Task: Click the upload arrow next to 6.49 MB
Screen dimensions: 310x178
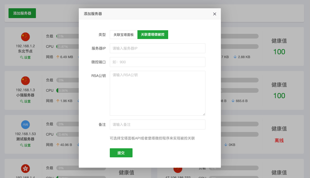Action: (x=58, y=57)
